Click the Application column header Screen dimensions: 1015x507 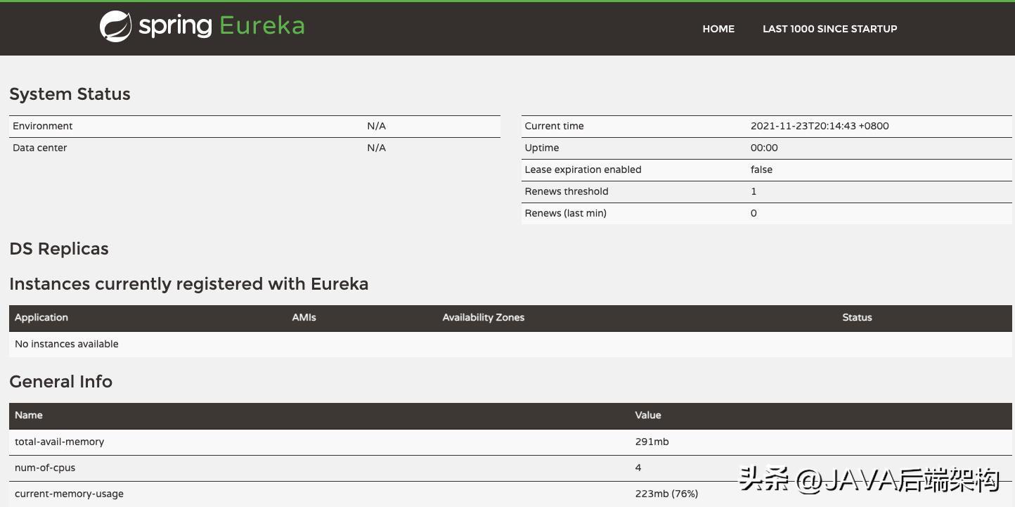tap(41, 317)
